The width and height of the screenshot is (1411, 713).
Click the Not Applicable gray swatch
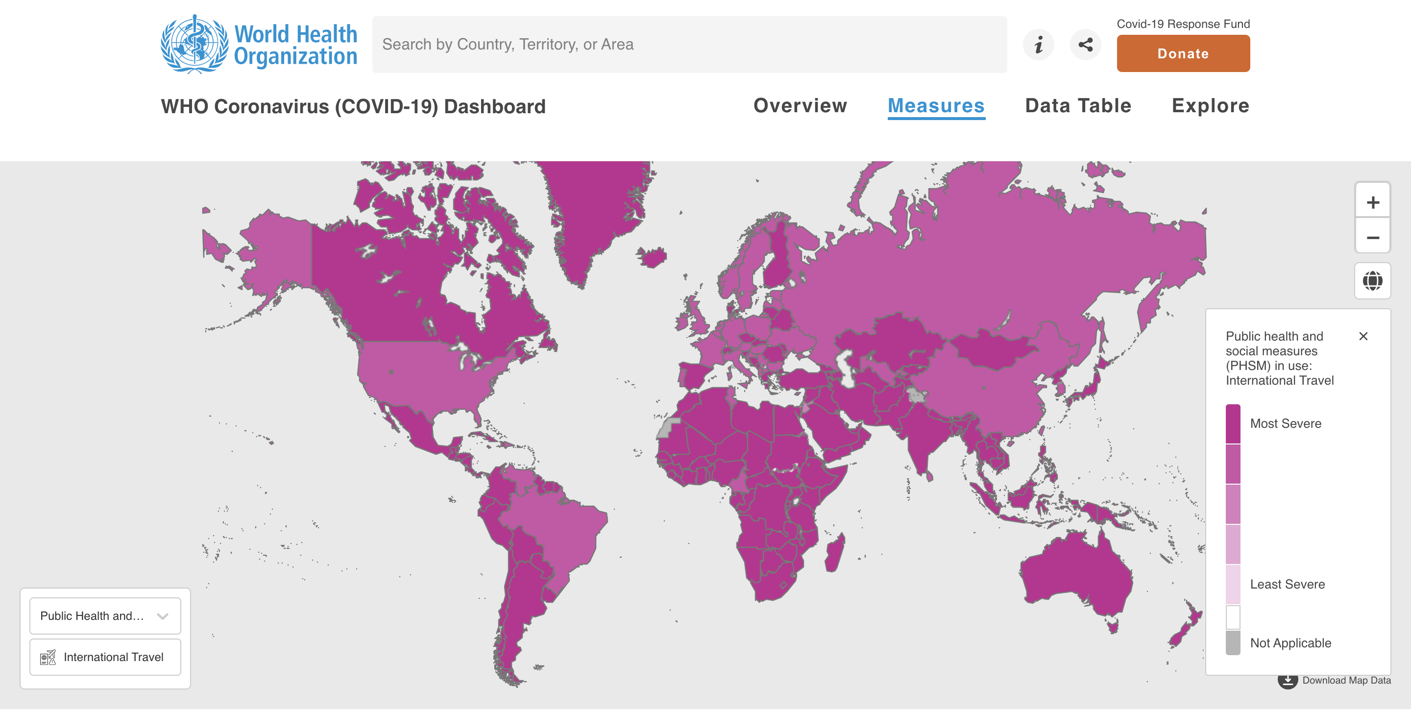1233,642
